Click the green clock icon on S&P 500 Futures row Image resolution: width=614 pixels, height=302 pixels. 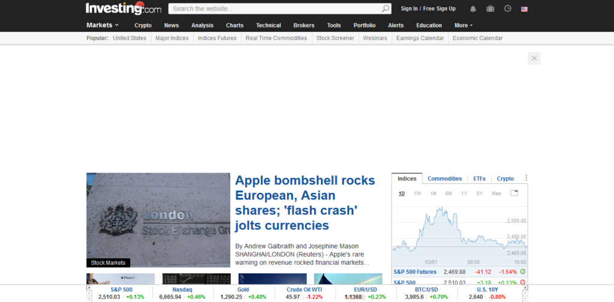pos(522,271)
